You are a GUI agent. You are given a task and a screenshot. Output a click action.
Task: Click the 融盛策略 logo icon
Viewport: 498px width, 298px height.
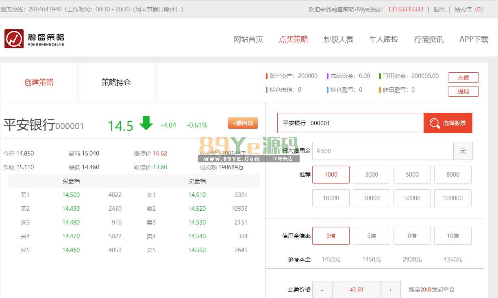point(14,39)
